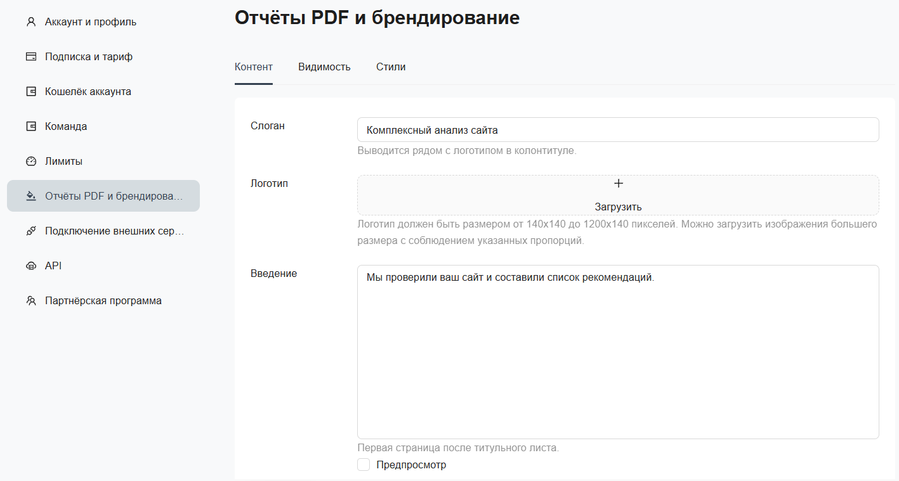This screenshot has width=899, height=481.
Task: Select the Контент tab
Action: click(253, 67)
